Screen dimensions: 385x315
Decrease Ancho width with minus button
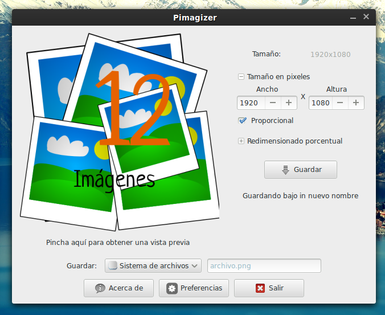[273, 103]
